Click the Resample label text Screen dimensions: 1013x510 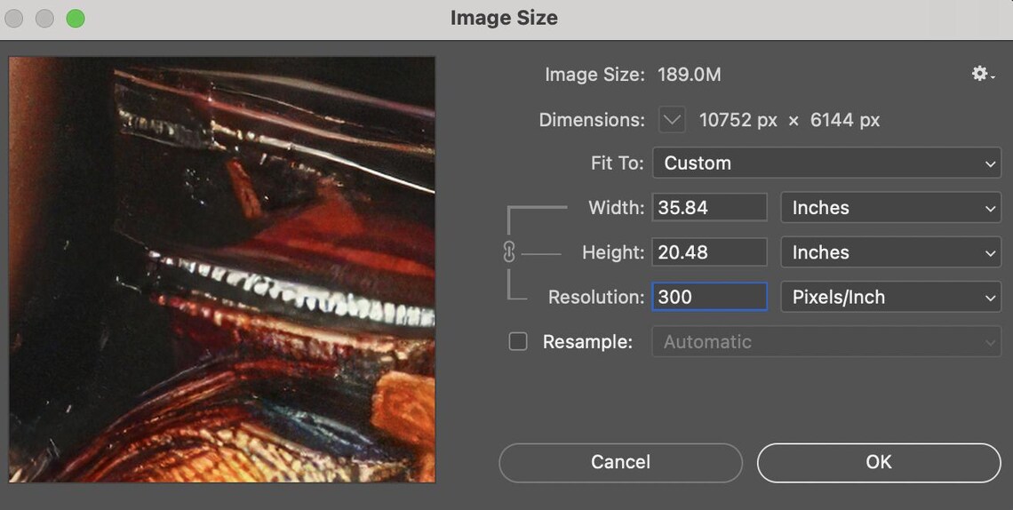[587, 341]
